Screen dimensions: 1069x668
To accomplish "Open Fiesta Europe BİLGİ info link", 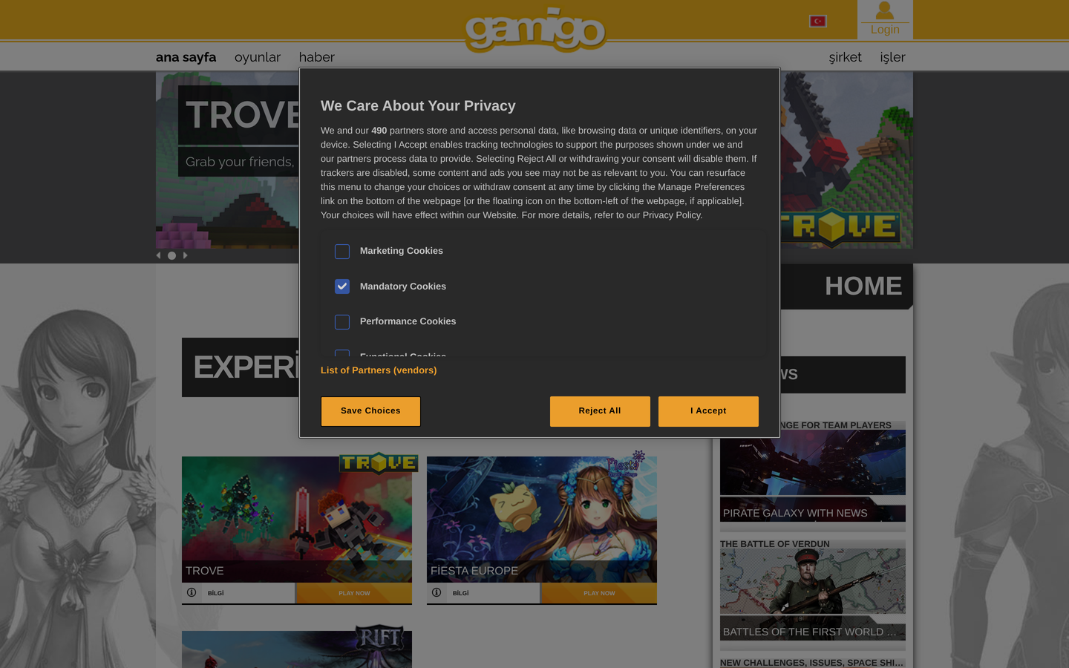I will point(461,593).
